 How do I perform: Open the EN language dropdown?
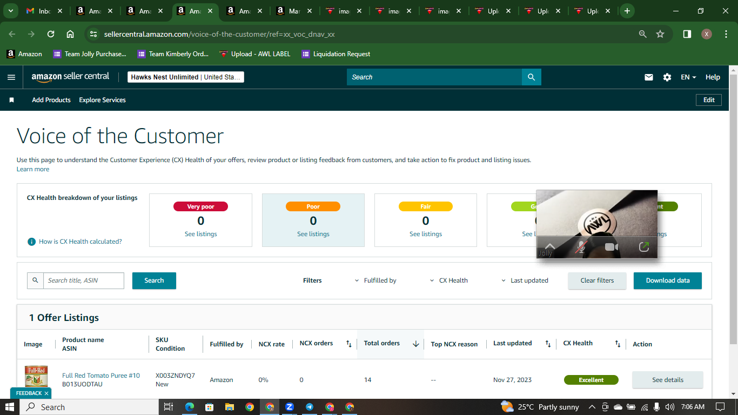point(688,77)
